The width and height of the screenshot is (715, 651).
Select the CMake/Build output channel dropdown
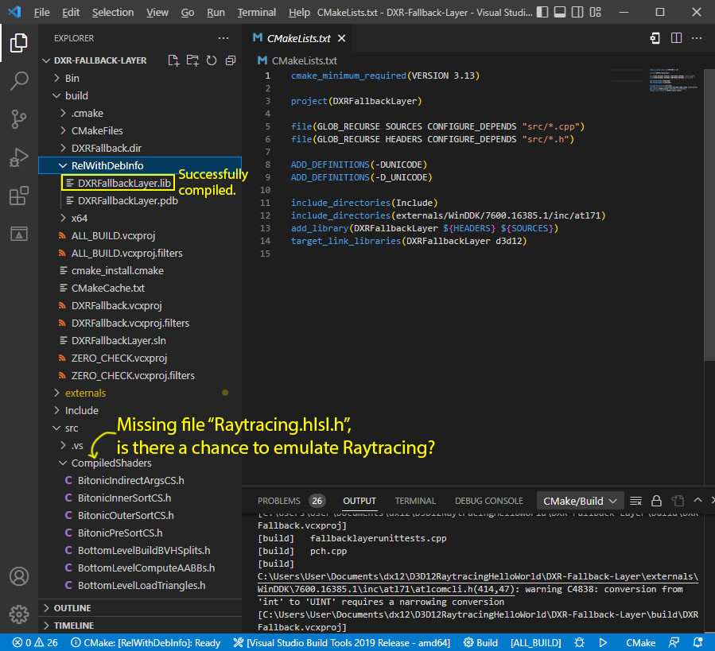(x=580, y=501)
